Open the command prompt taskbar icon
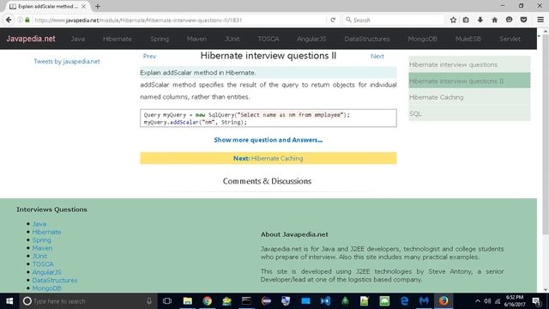The height and width of the screenshot is (309, 549). tap(246, 301)
